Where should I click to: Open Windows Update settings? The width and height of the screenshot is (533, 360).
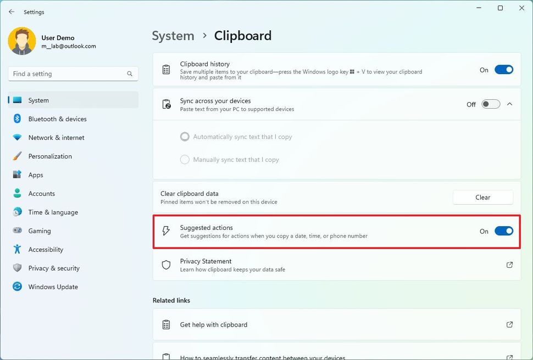(x=52, y=286)
